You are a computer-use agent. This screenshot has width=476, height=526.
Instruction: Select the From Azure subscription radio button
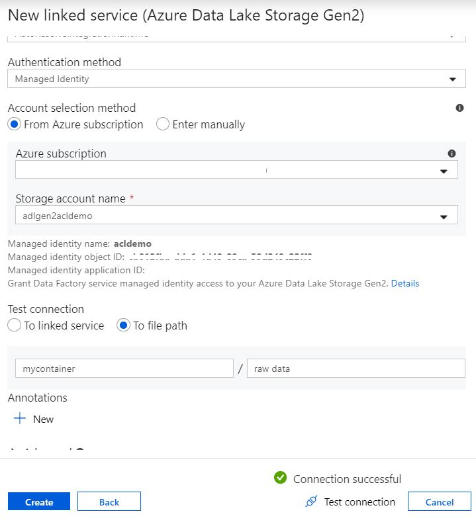[14, 124]
